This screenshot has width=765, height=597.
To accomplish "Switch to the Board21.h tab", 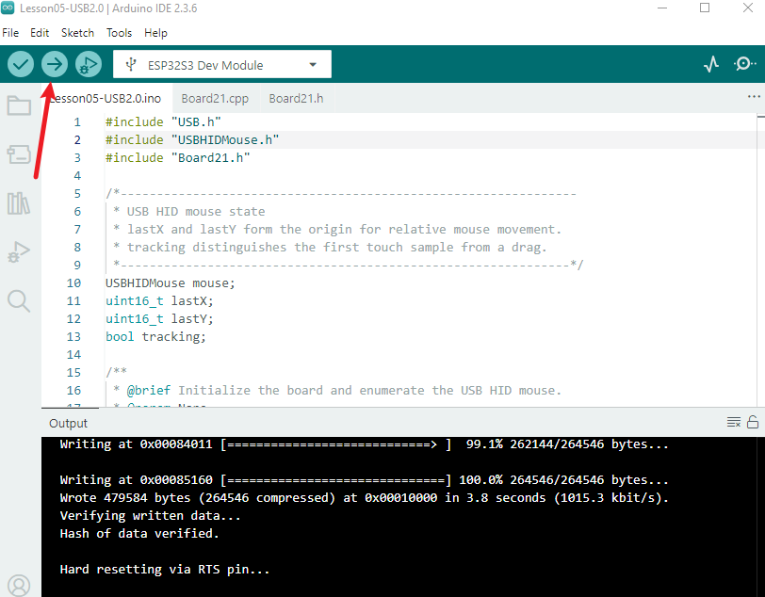I will (296, 99).
